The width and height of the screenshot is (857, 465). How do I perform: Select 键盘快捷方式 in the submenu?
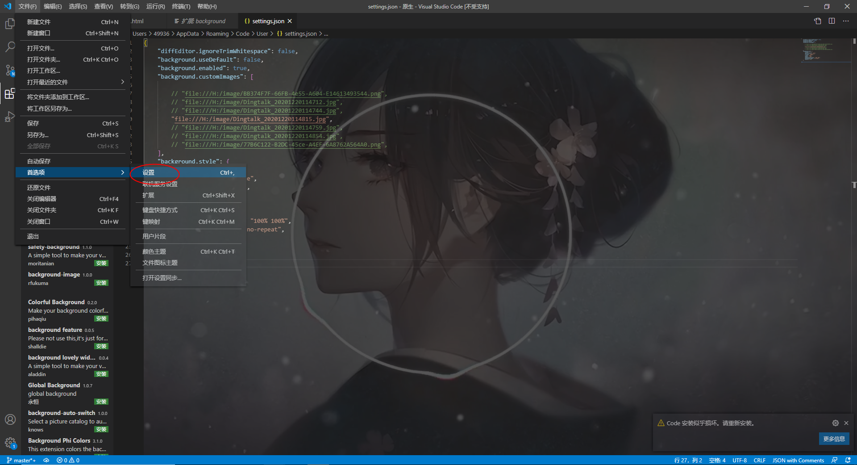click(x=159, y=209)
